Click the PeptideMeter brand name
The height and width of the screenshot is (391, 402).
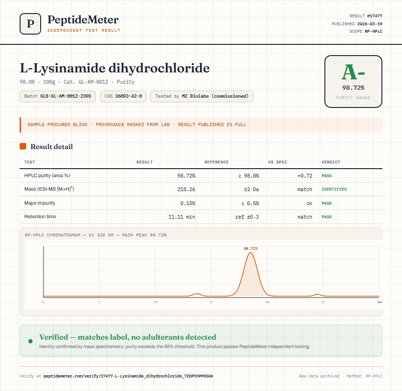pos(83,20)
